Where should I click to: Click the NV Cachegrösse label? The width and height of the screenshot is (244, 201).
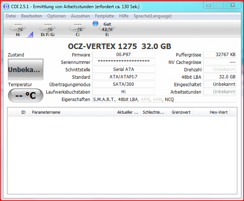pyautogui.click(x=185, y=62)
